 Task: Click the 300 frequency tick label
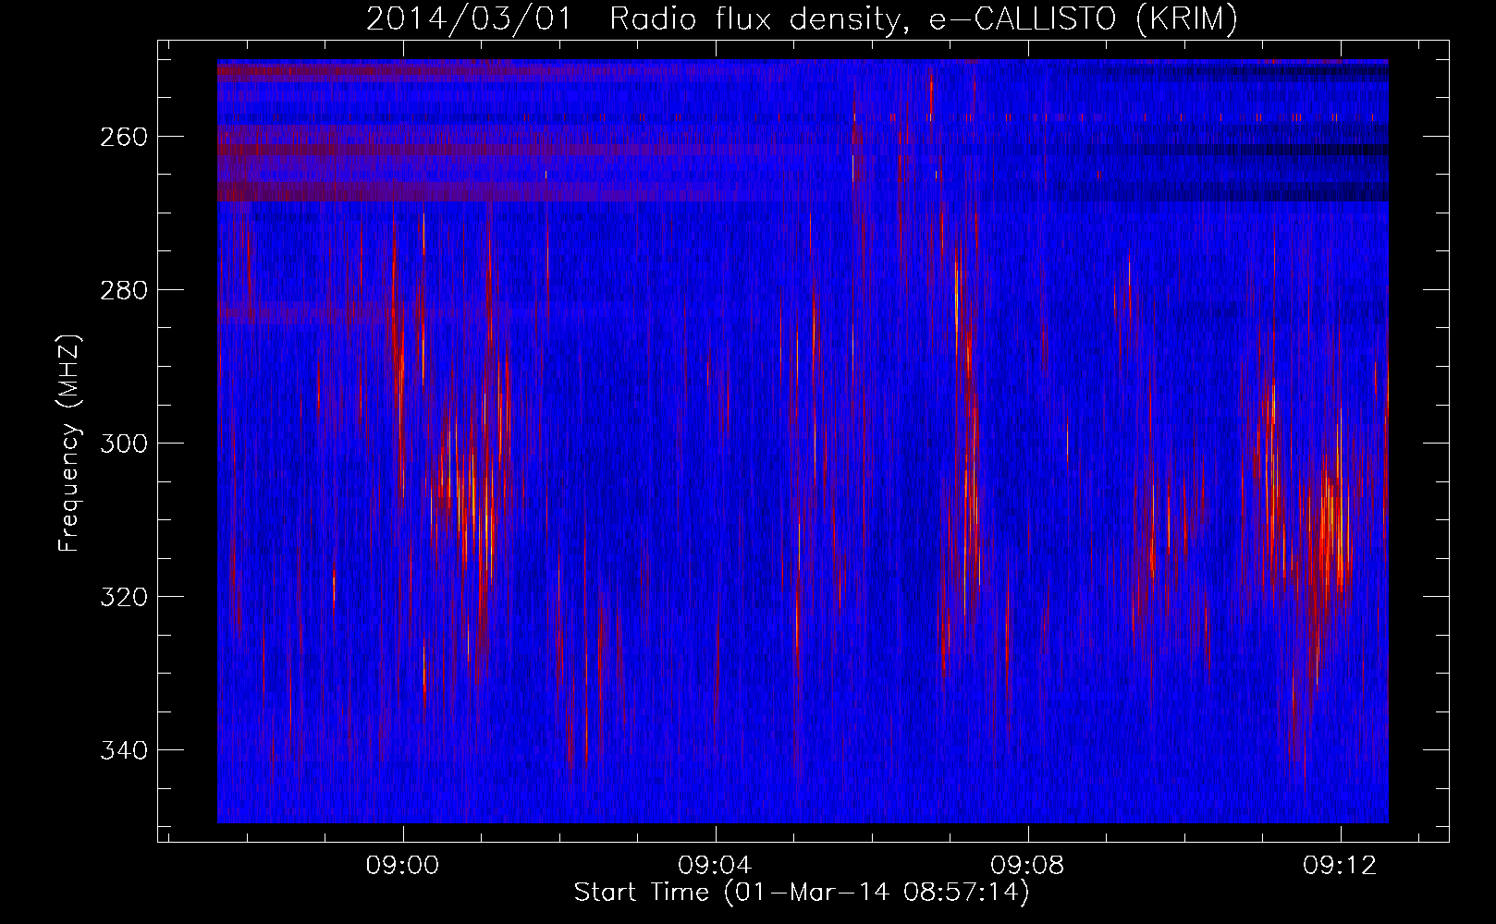[x=123, y=444]
